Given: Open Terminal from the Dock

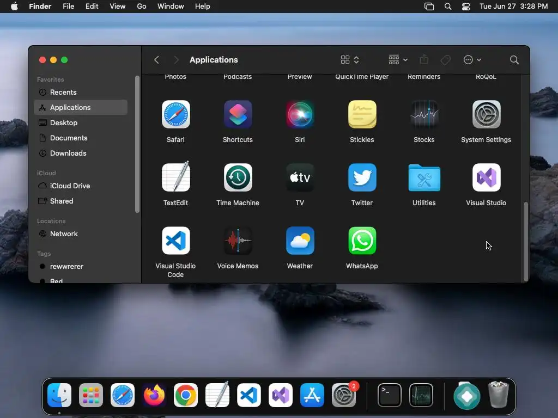Looking at the screenshot, I should point(389,395).
